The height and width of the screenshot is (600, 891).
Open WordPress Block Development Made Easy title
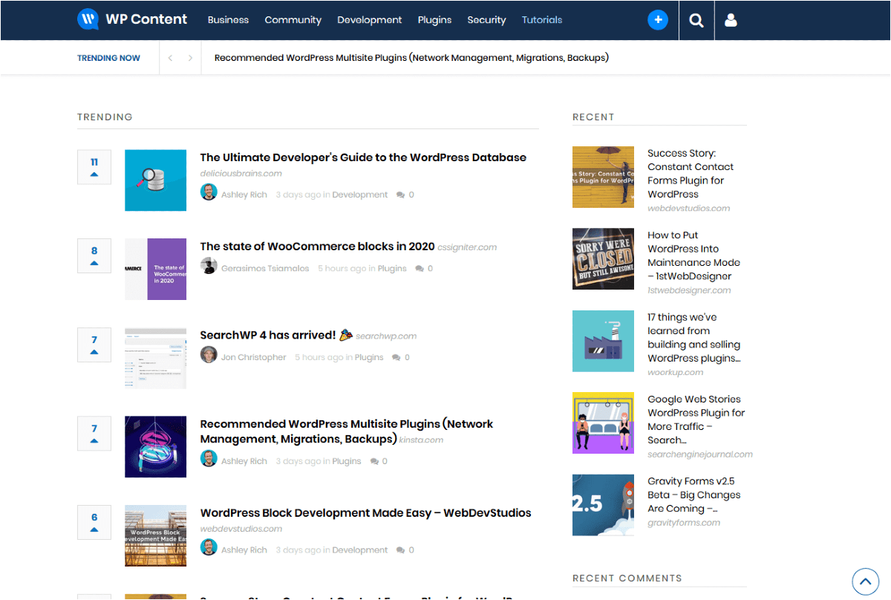(x=366, y=513)
